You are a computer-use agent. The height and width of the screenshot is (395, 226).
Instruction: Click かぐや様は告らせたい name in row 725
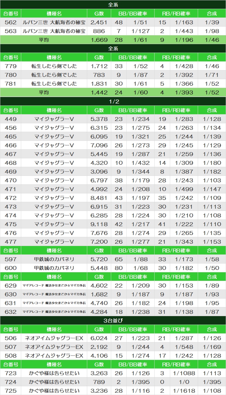pos(54,391)
